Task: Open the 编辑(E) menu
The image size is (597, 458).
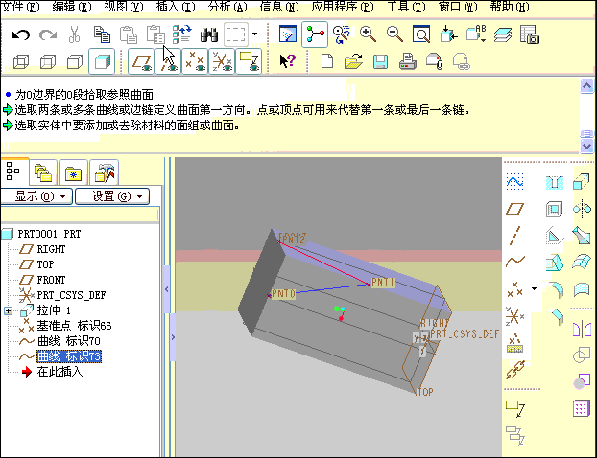Action: coord(72,7)
